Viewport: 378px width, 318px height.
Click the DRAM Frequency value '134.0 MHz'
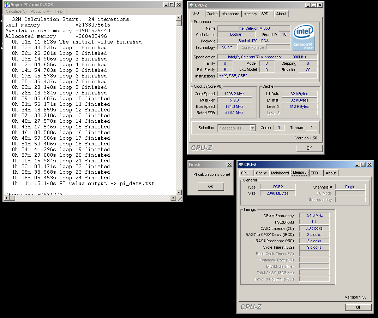point(314,215)
